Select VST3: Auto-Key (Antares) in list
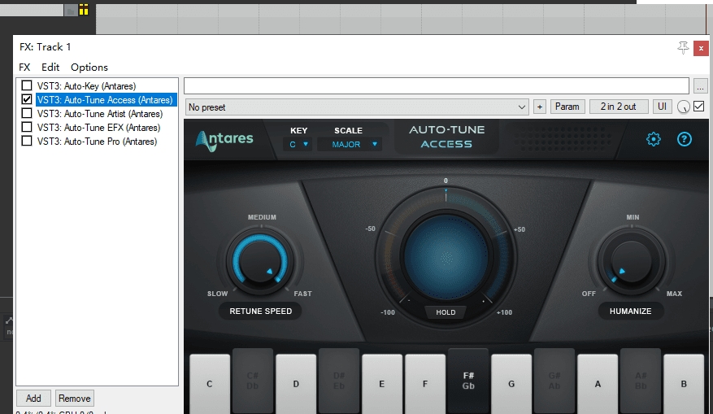Image resolution: width=713 pixels, height=414 pixels. point(86,86)
